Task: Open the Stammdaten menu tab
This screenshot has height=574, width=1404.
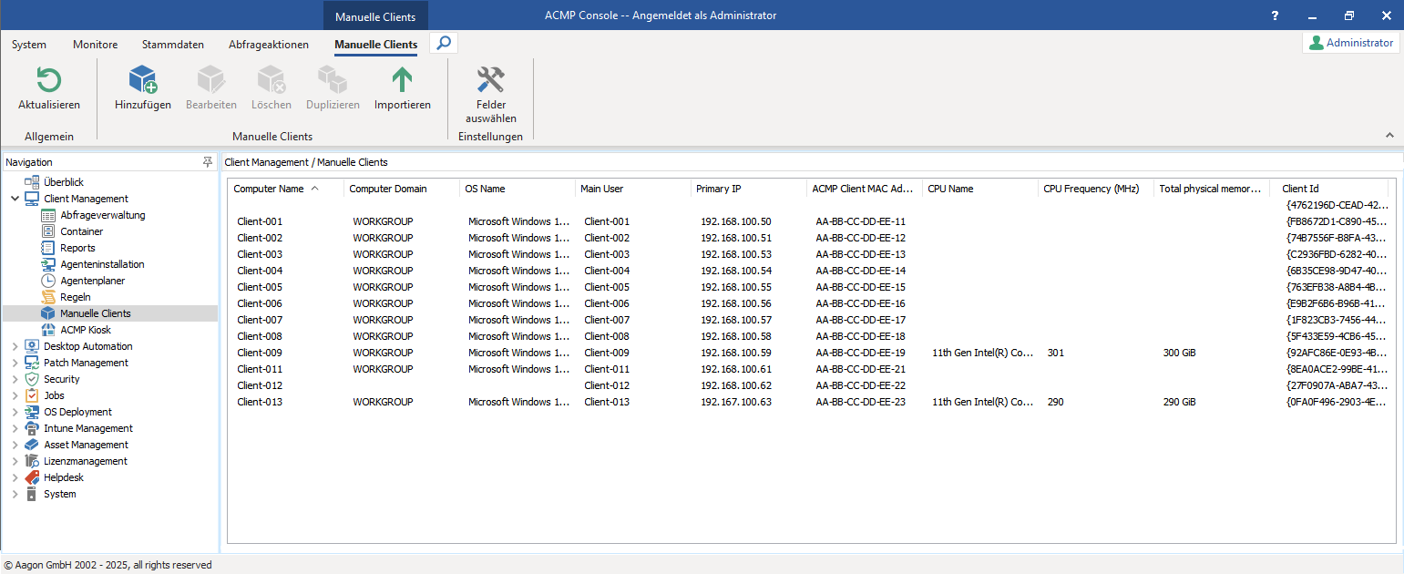Action: [173, 44]
